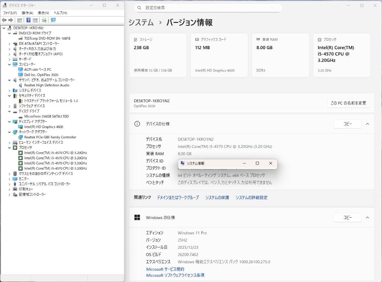Open Help via the blue question mark icon
The height and width of the screenshot is (282, 382).
click(x=28, y=20)
